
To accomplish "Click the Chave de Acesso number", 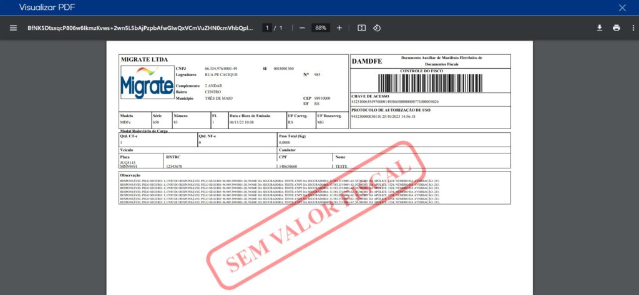I will coord(395,102).
